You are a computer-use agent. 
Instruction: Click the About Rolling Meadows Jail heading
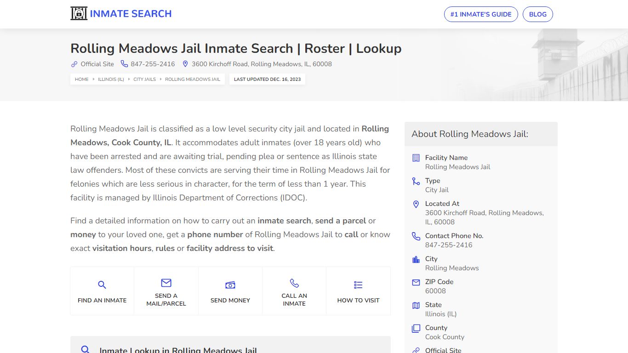coord(470,134)
